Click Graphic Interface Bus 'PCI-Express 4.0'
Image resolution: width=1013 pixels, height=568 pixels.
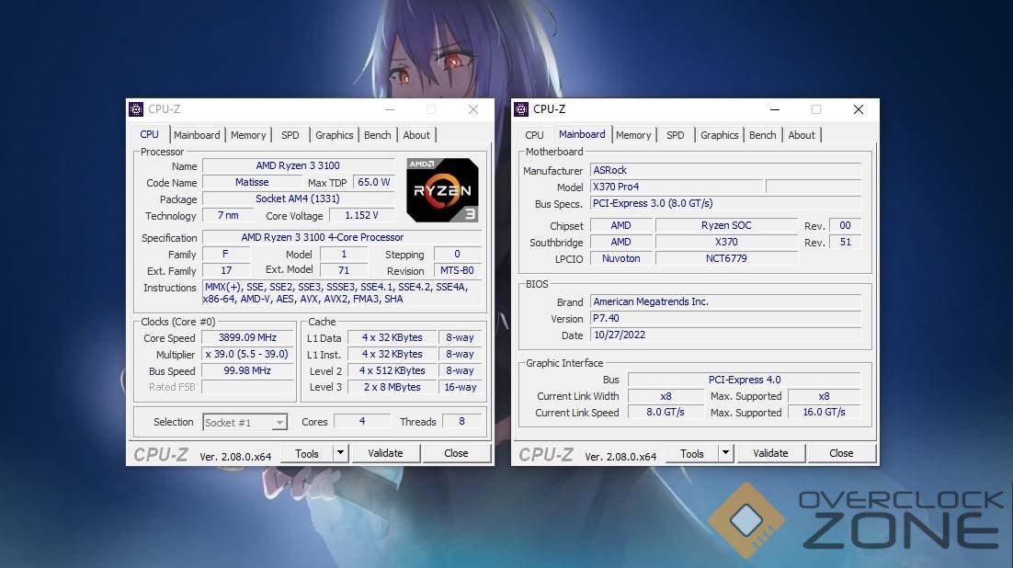[x=745, y=380]
